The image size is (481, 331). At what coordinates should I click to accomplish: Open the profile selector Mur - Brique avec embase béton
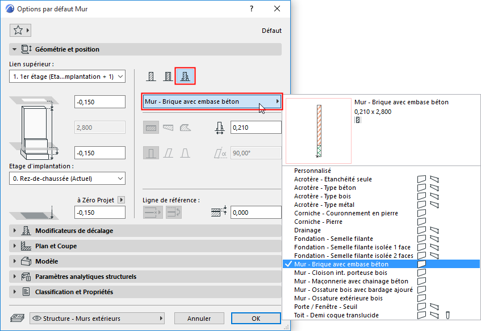point(212,101)
